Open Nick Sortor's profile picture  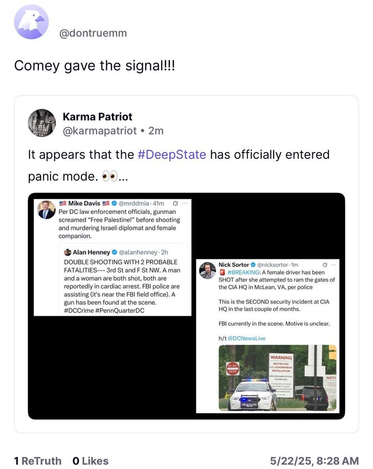click(207, 270)
